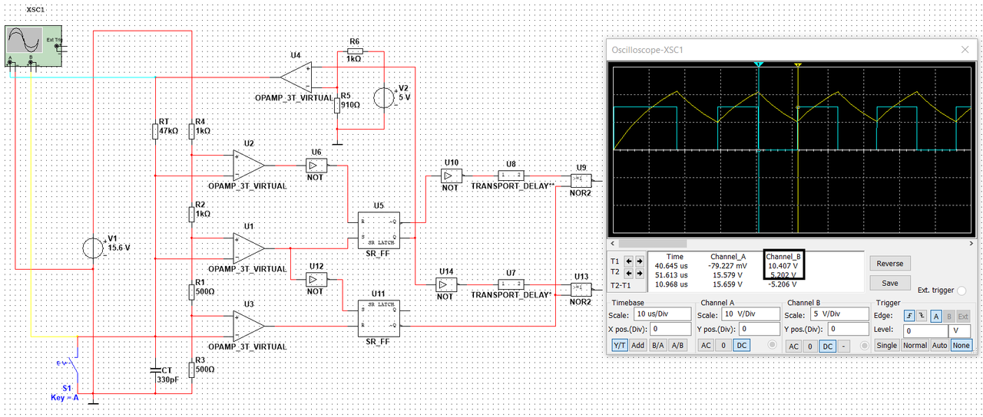The image size is (983, 417).
Task: Enable the Ext. trigger radio button
Action: [x=961, y=291]
